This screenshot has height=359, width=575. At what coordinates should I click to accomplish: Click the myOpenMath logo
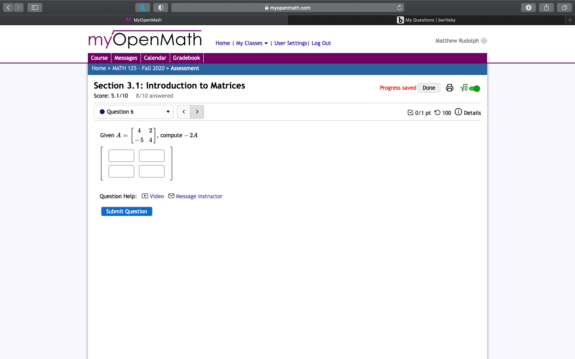[x=145, y=39]
